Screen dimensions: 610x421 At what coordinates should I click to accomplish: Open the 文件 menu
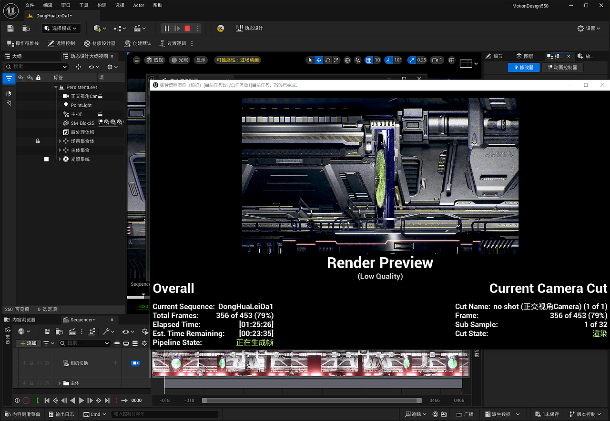click(30, 5)
